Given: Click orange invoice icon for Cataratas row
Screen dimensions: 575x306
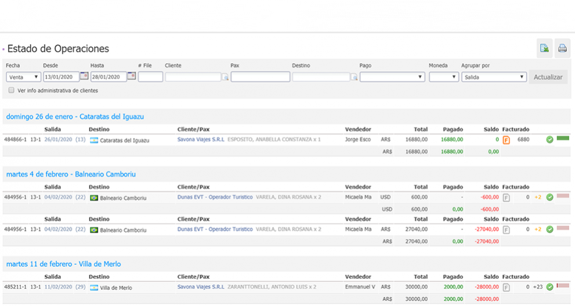Looking at the screenshot, I should tap(506, 140).
